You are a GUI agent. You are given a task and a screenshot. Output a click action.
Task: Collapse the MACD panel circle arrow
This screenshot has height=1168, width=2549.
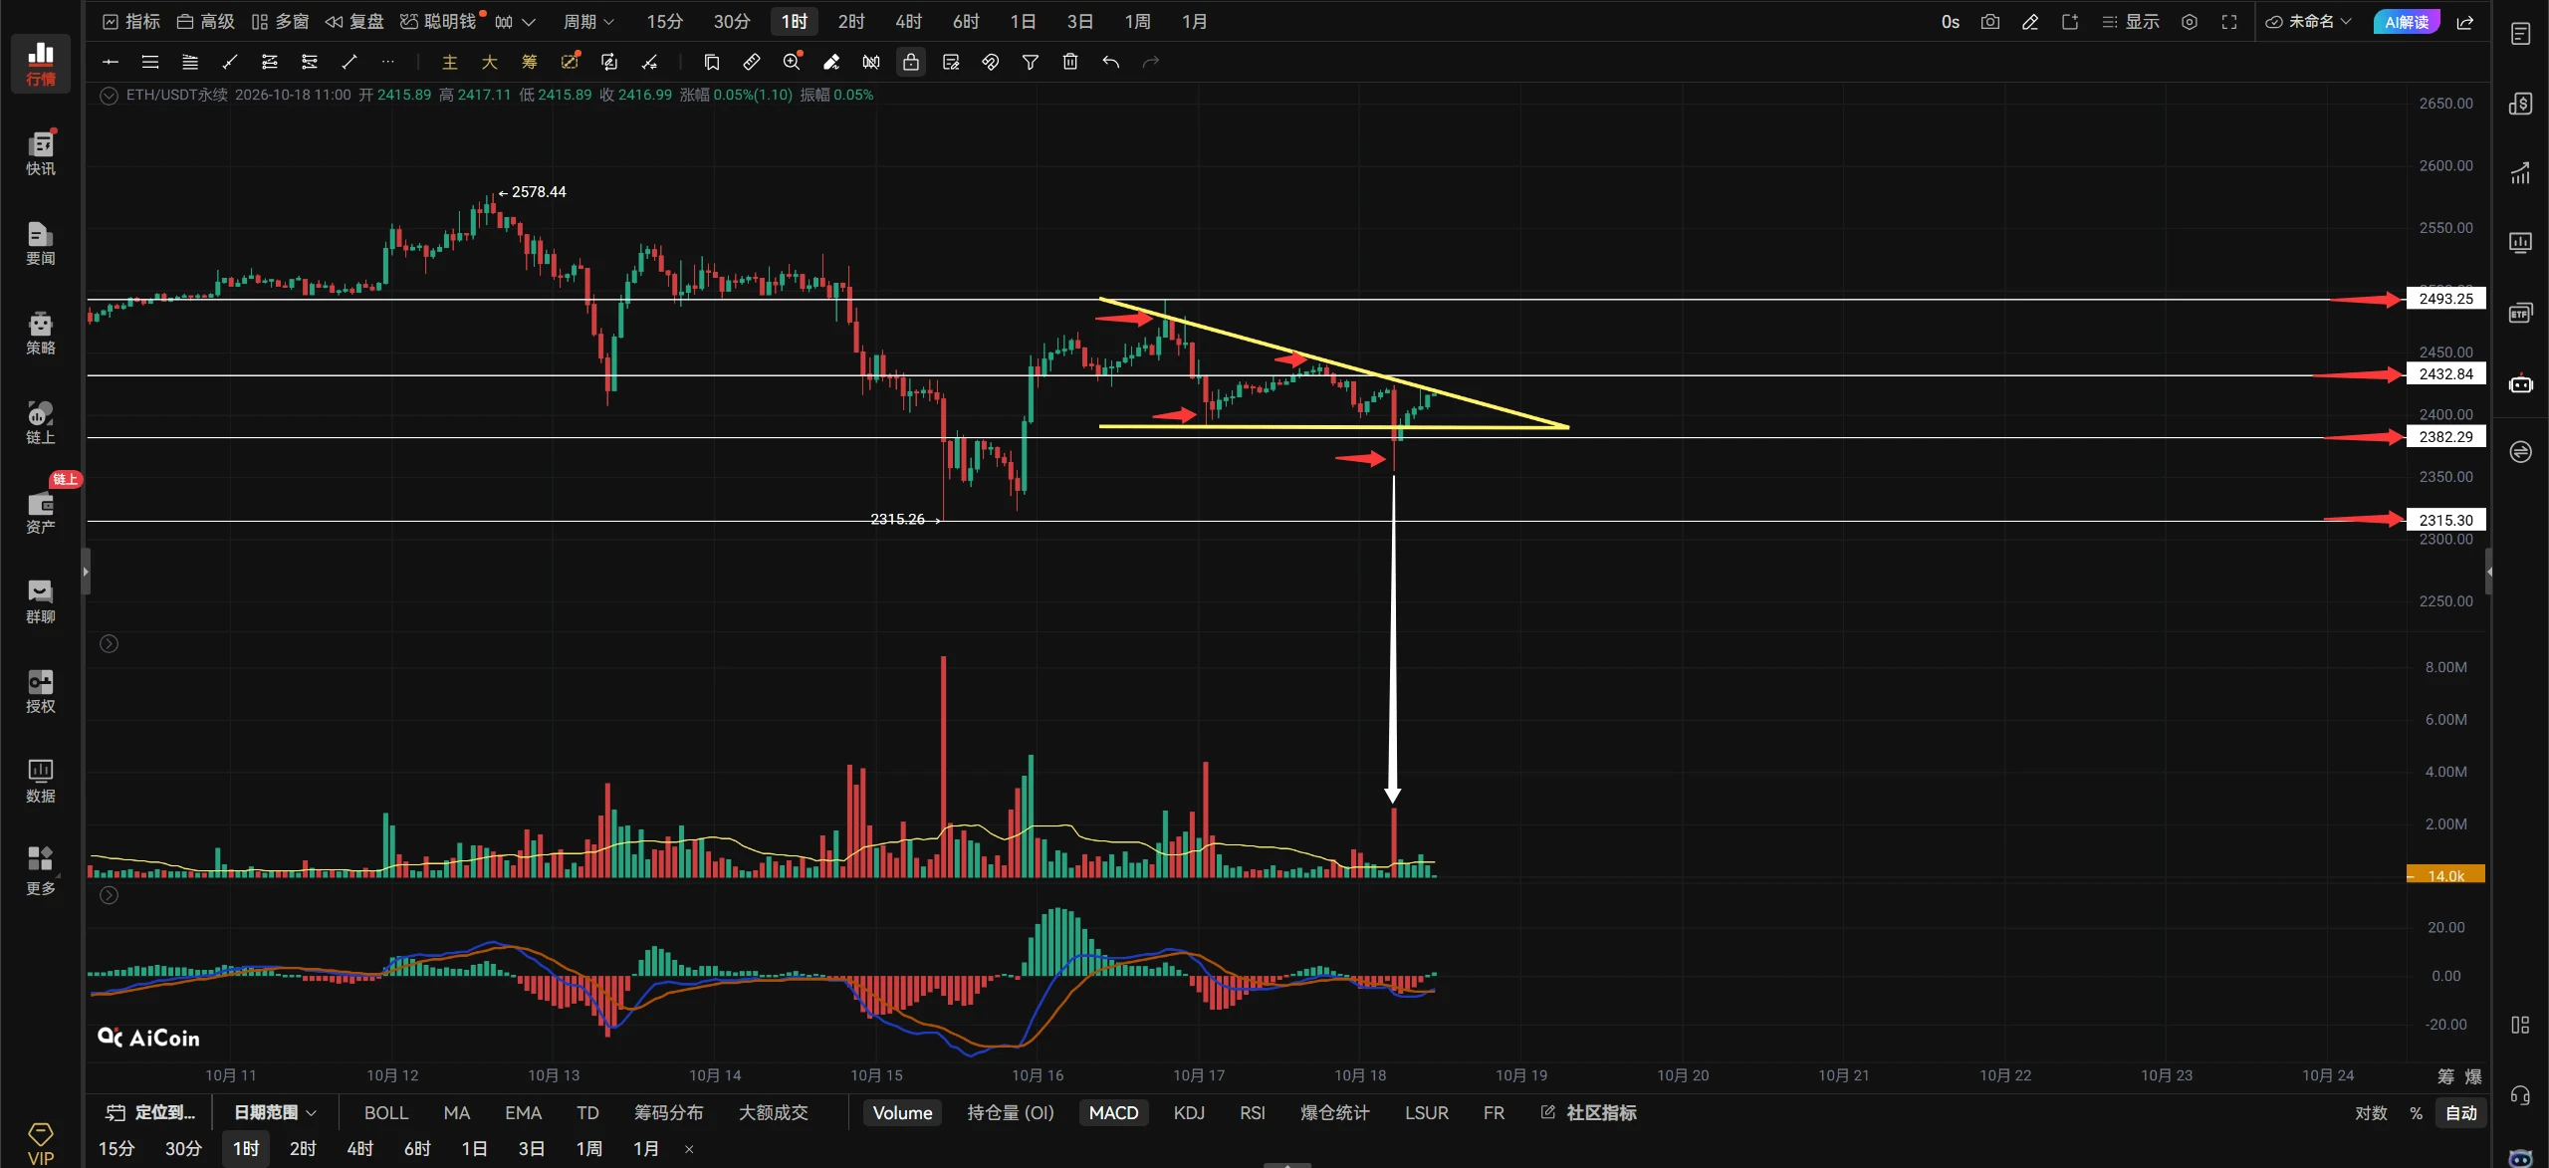pos(110,895)
